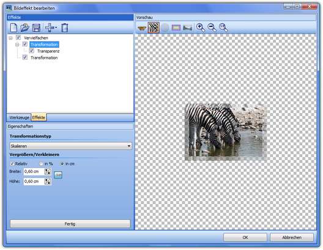Click the Breite value field
Image resolution: width=323 pixels, height=250 pixels.
pyautogui.click(x=34, y=171)
